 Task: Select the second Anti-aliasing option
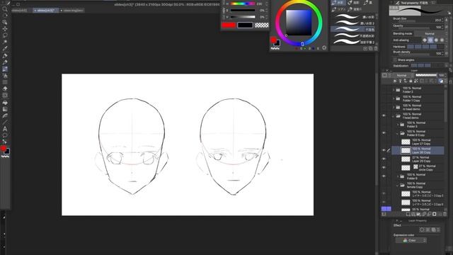[x=430, y=40]
